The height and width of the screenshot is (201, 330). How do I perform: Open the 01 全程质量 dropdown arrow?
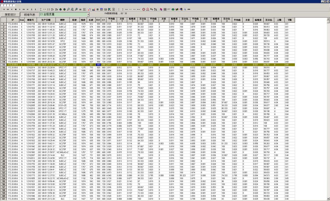tap(88, 14)
